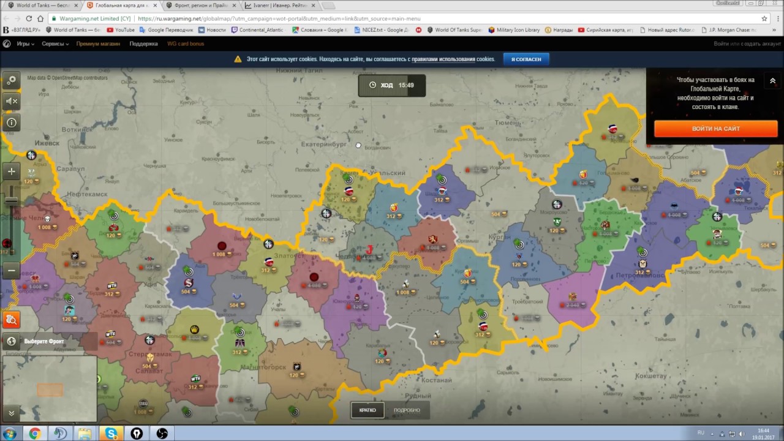This screenshot has height=441, width=784.
Task: Click the RU language indicator in tray
Action: pyautogui.click(x=701, y=433)
